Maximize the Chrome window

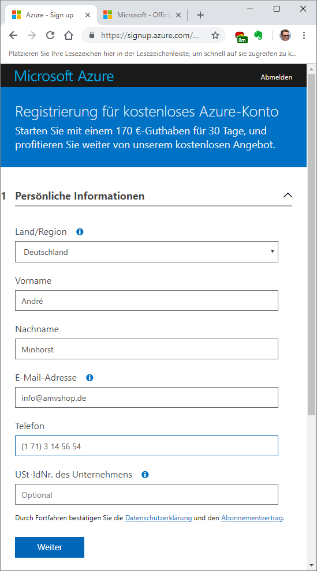277,9
